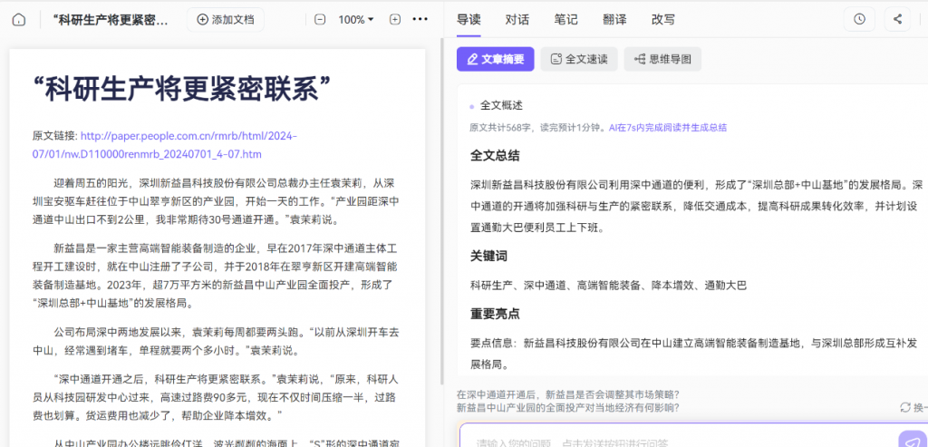Image resolution: width=928 pixels, height=447 pixels.
Task: Select the 全文速读 button
Action: [x=579, y=59]
